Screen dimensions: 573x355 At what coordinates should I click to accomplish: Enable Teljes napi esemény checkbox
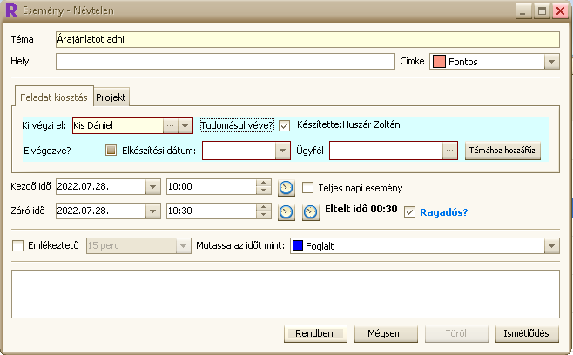(x=308, y=187)
